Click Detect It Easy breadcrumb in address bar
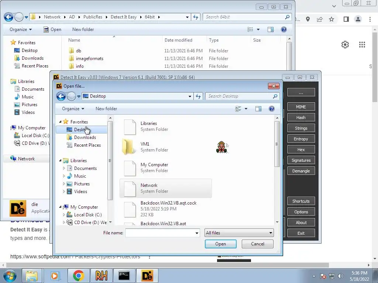This screenshot has width=378, height=283. point(124,17)
